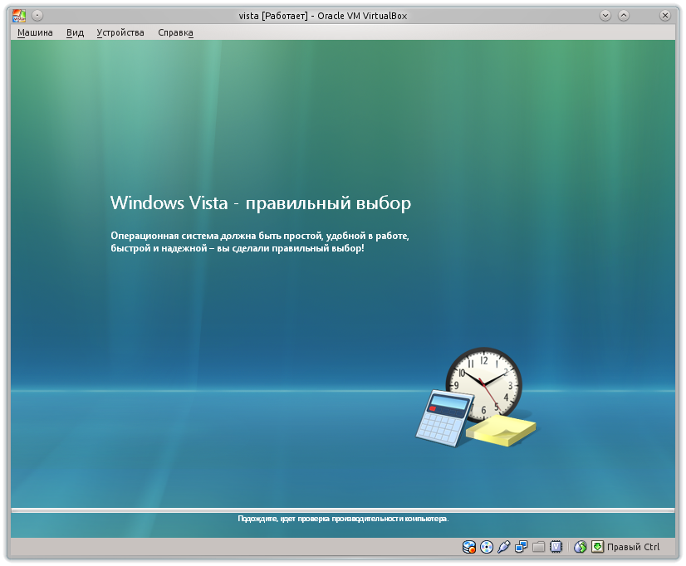Click the 'Правый Ctrl' host key label
The image size is (686, 566).
(x=634, y=547)
